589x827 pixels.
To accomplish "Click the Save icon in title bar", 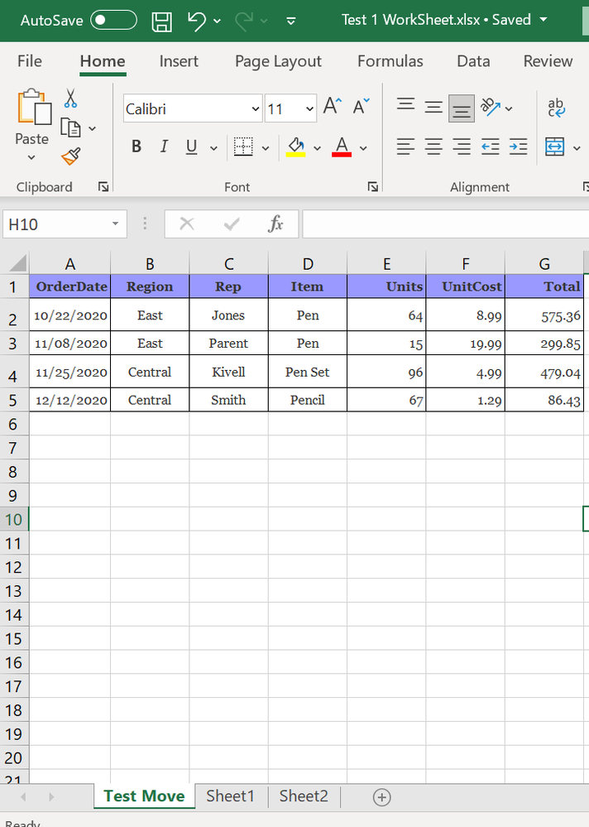I will tap(163, 21).
